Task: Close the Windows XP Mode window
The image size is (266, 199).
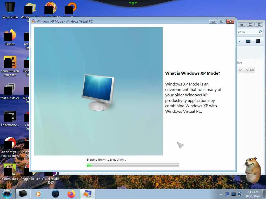Action: coord(230,21)
